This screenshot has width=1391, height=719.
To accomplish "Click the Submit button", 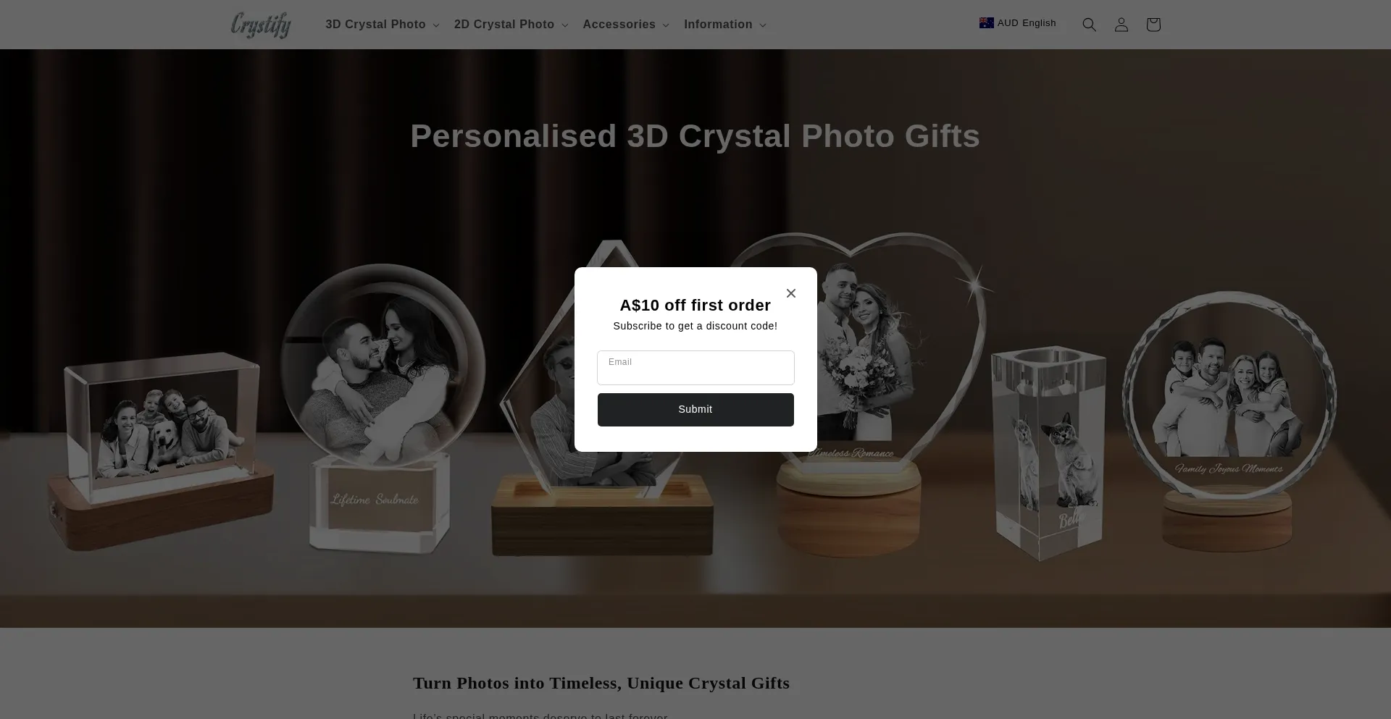I will pos(695,410).
